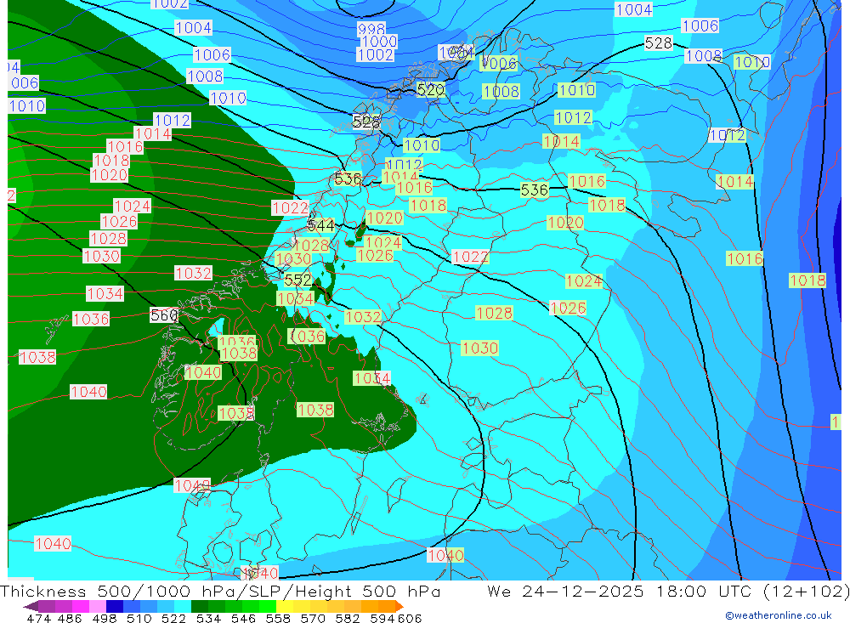Click the 998 isobar label
Viewport: 850px width, 623px height.
pos(371,29)
